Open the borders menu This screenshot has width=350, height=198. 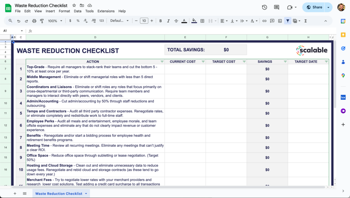pyautogui.click(x=202, y=21)
